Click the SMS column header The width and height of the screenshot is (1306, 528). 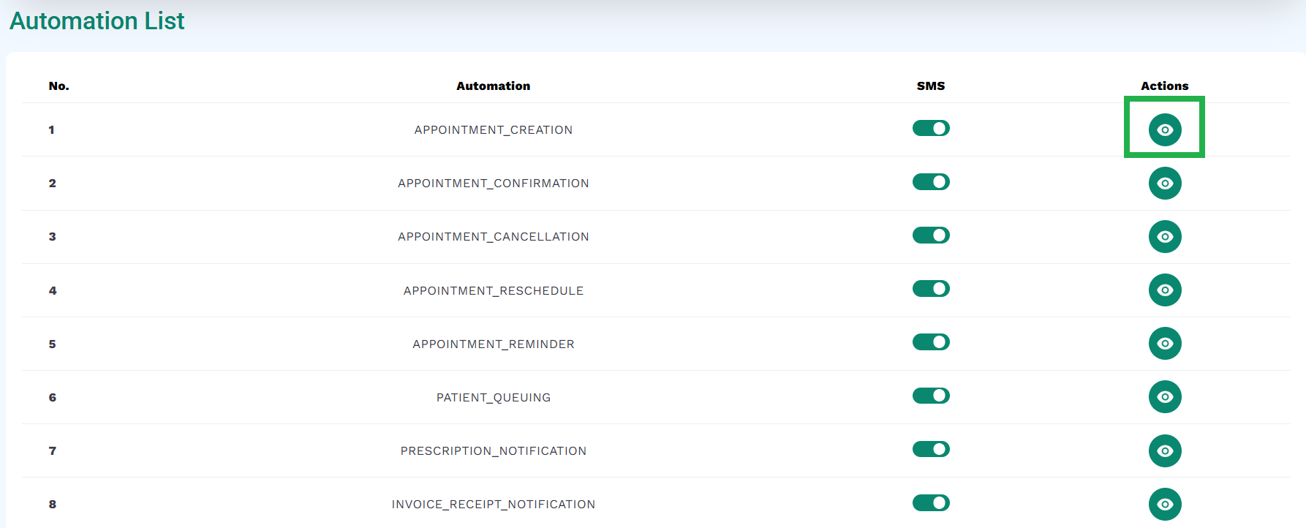931,86
